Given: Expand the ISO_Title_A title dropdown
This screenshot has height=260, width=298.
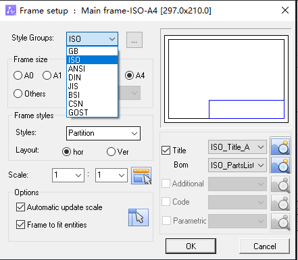Looking at the screenshot, I should point(237,147).
